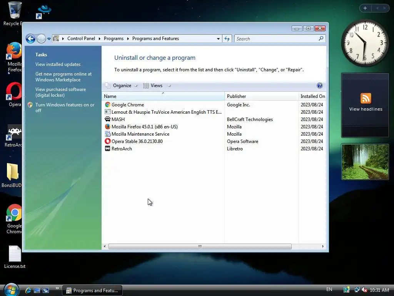Screen dimensions: 394x296
Task: Open the Views dropdown arrow
Action: point(169,86)
